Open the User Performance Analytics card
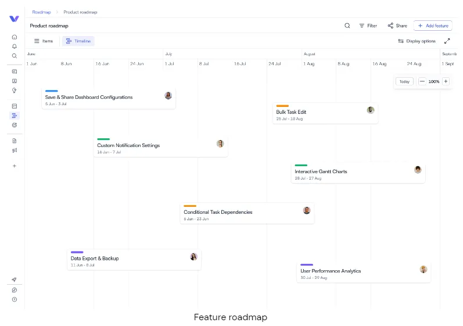This screenshot has width=463, height=326. click(364, 273)
